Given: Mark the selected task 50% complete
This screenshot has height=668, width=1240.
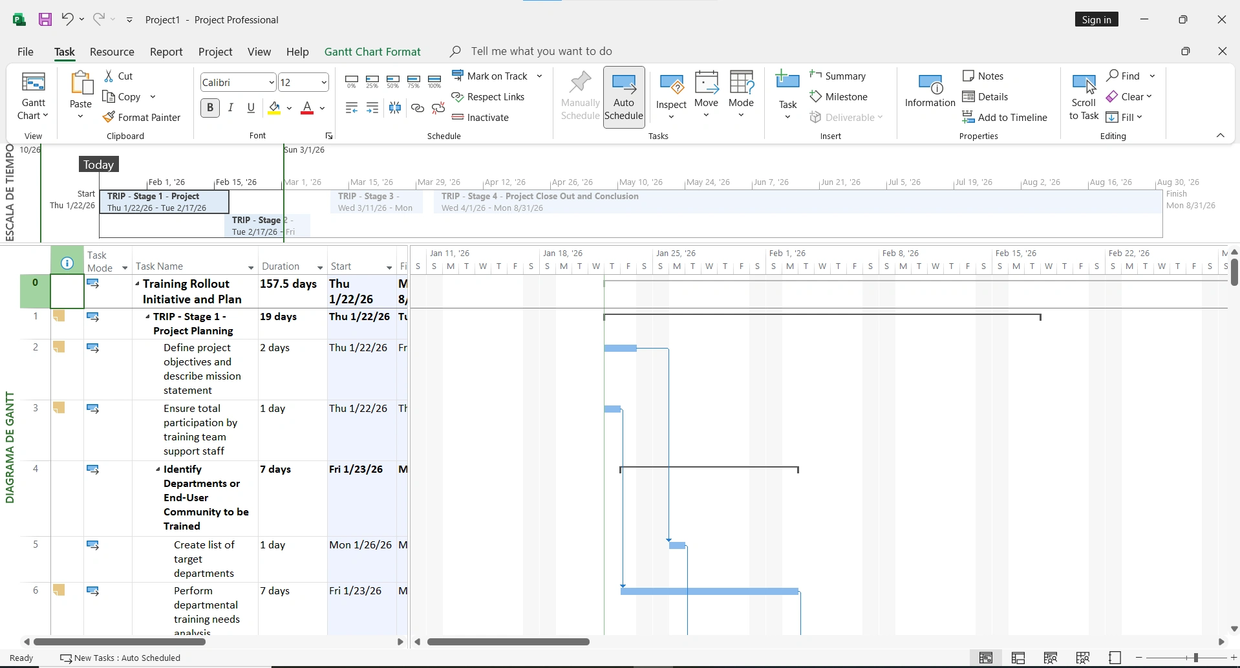Looking at the screenshot, I should 392,82.
